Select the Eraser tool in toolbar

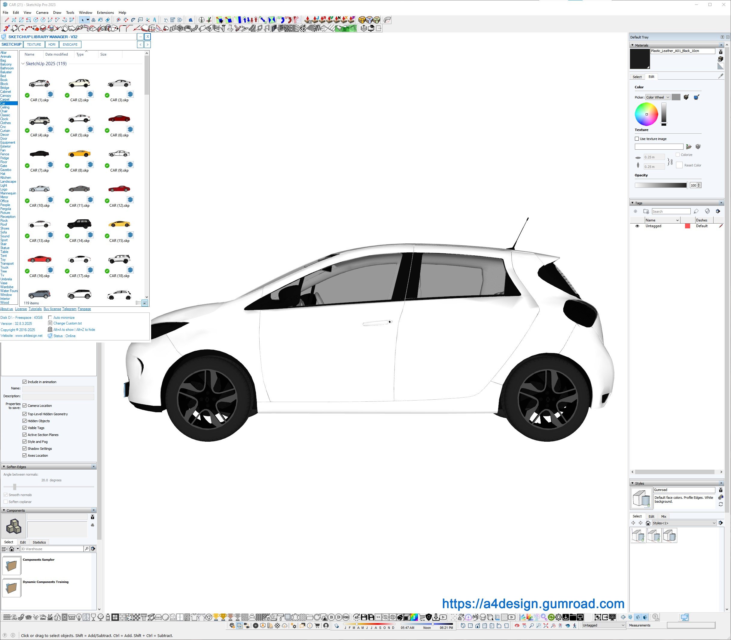(x=108, y=20)
